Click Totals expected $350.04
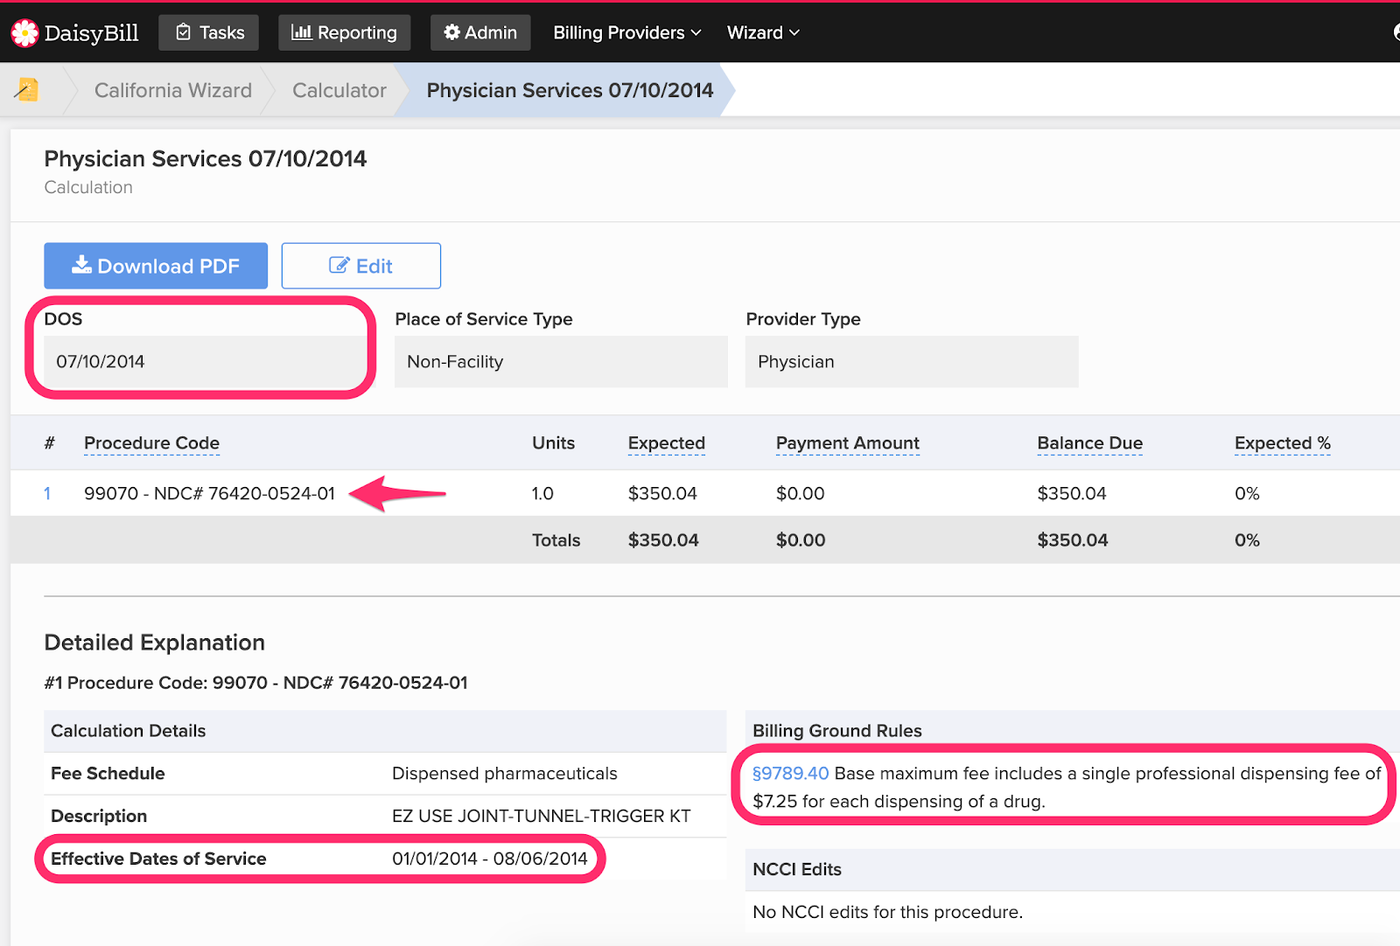The height and width of the screenshot is (946, 1400). [663, 540]
